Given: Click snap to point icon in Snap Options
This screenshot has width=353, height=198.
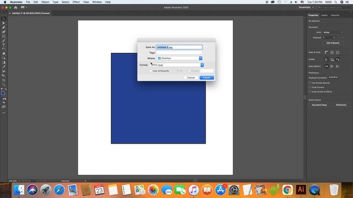Looking at the screenshot, I should 327,66.
